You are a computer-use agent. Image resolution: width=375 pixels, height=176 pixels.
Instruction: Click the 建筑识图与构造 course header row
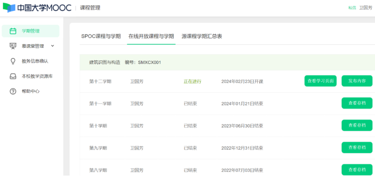227,62
